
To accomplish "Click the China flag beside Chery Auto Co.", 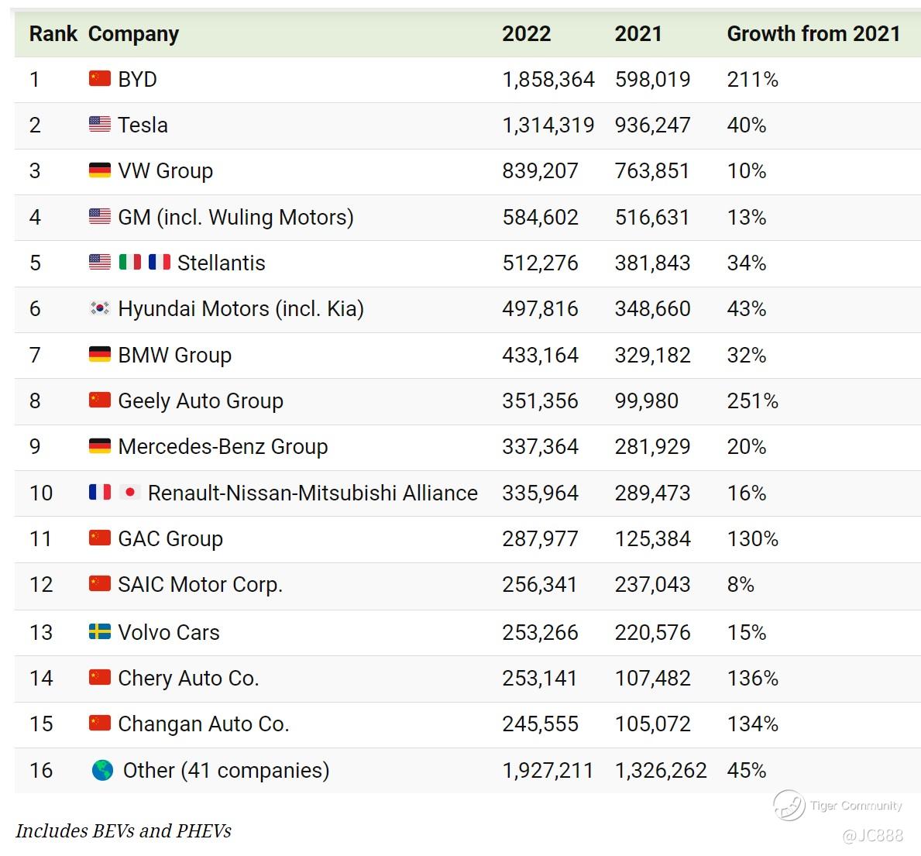I will click(99, 677).
